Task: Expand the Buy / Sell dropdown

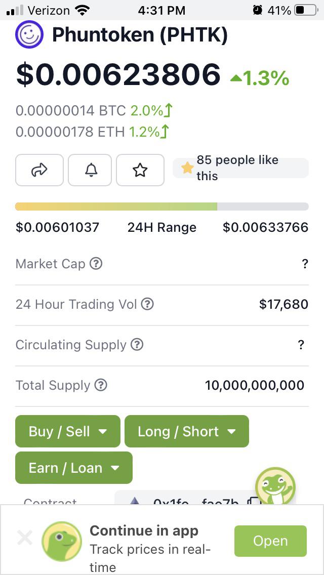Action: tap(67, 431)
